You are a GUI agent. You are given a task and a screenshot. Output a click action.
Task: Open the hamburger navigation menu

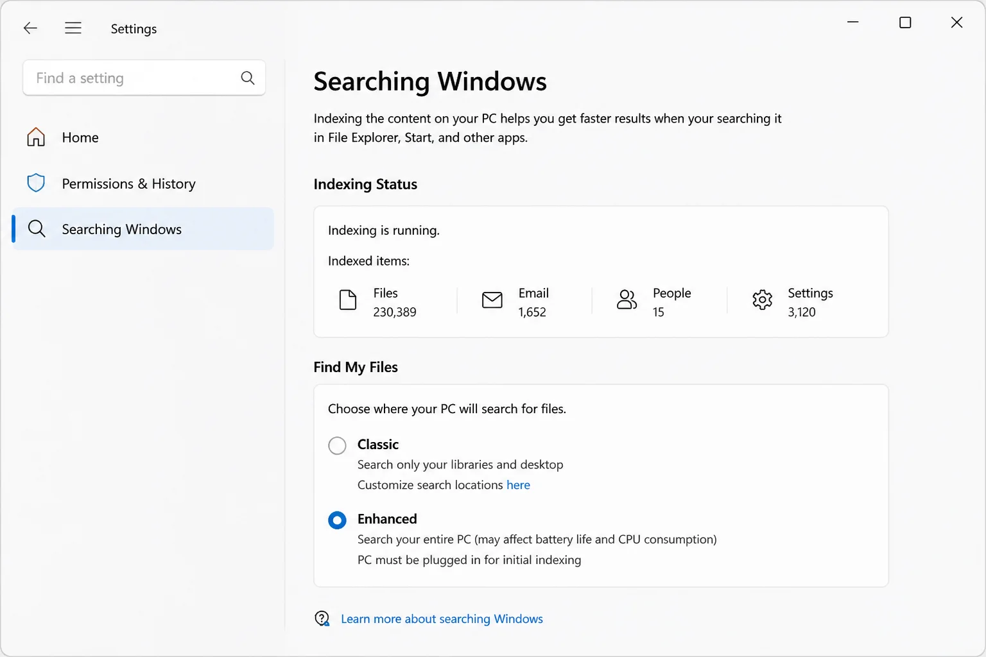73,28
